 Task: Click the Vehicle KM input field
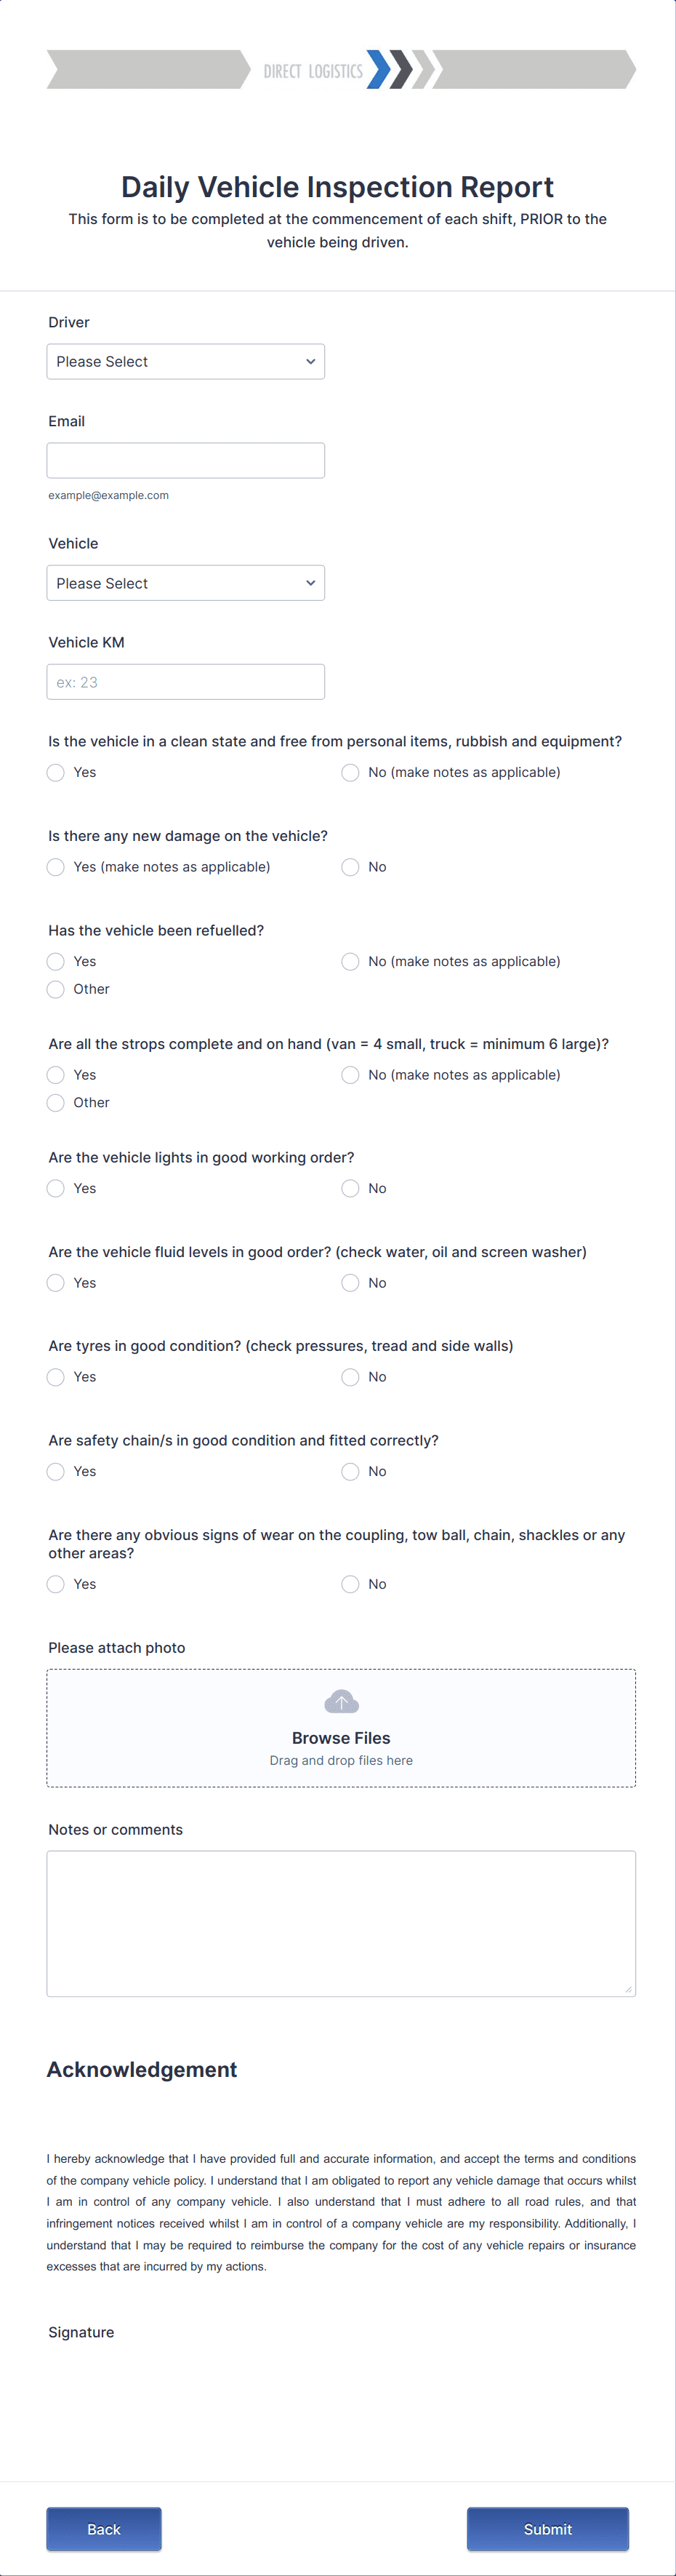tap(185, 681)
